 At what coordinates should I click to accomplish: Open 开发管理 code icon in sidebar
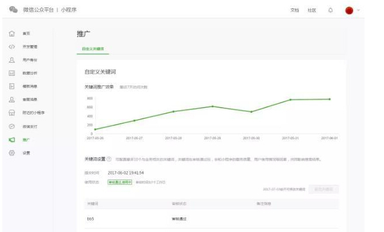(x=12, y=47)
